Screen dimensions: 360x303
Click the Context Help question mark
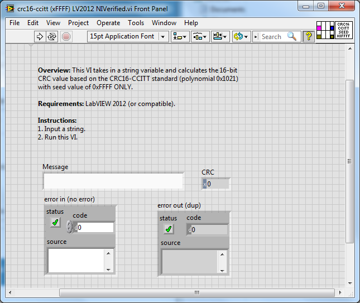(309, 36)
